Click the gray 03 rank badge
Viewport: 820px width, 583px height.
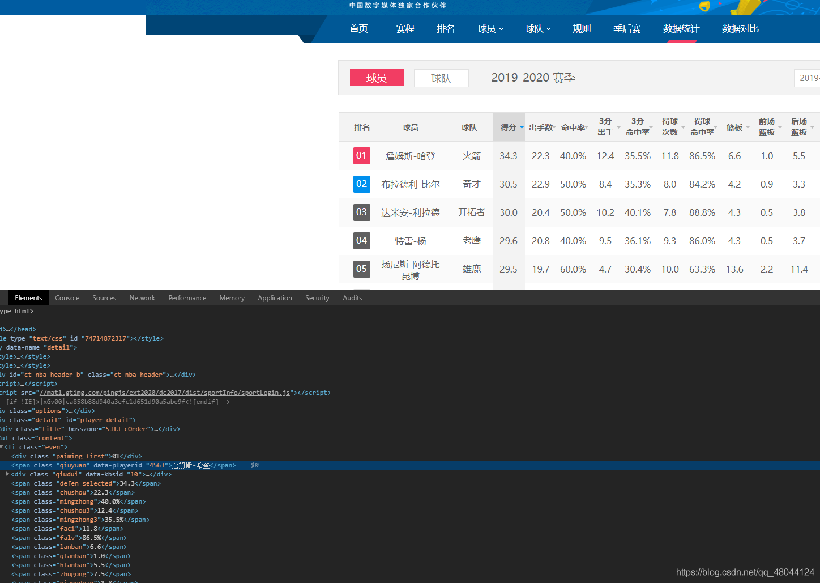(362, 212)
